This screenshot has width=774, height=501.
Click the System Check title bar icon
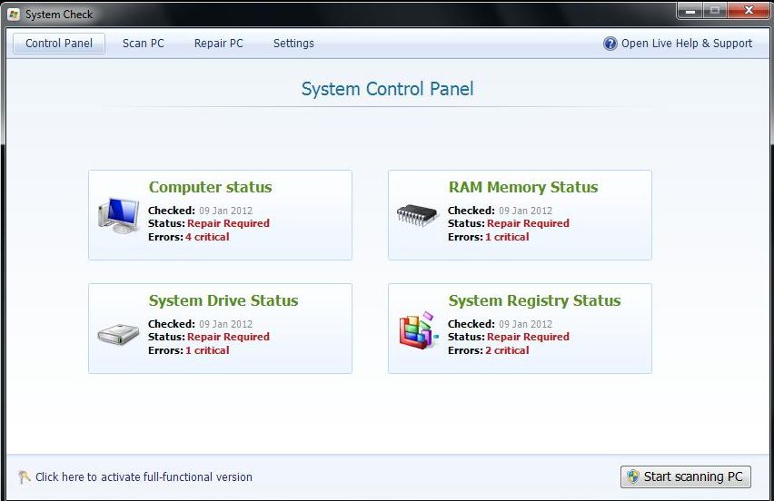[14, 14]
